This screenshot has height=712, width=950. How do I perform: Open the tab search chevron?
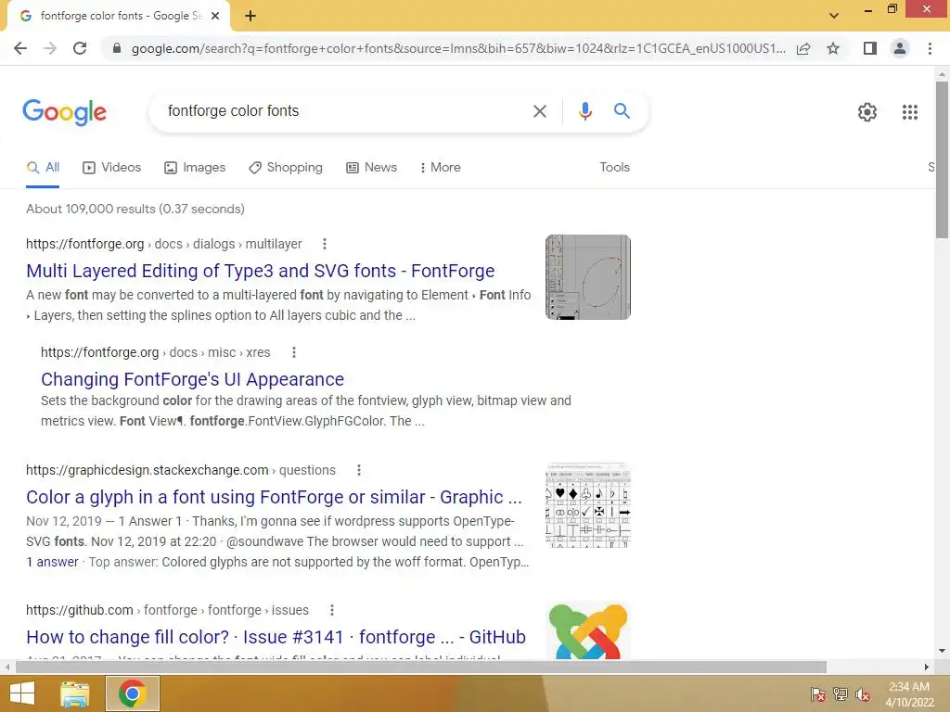(834, 16)
